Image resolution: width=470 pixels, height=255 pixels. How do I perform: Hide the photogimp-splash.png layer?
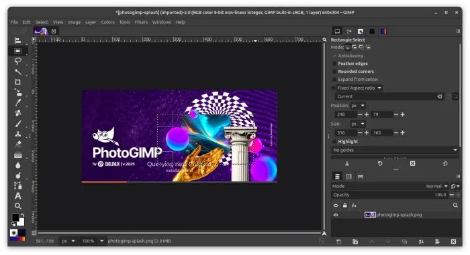point(336,215)
